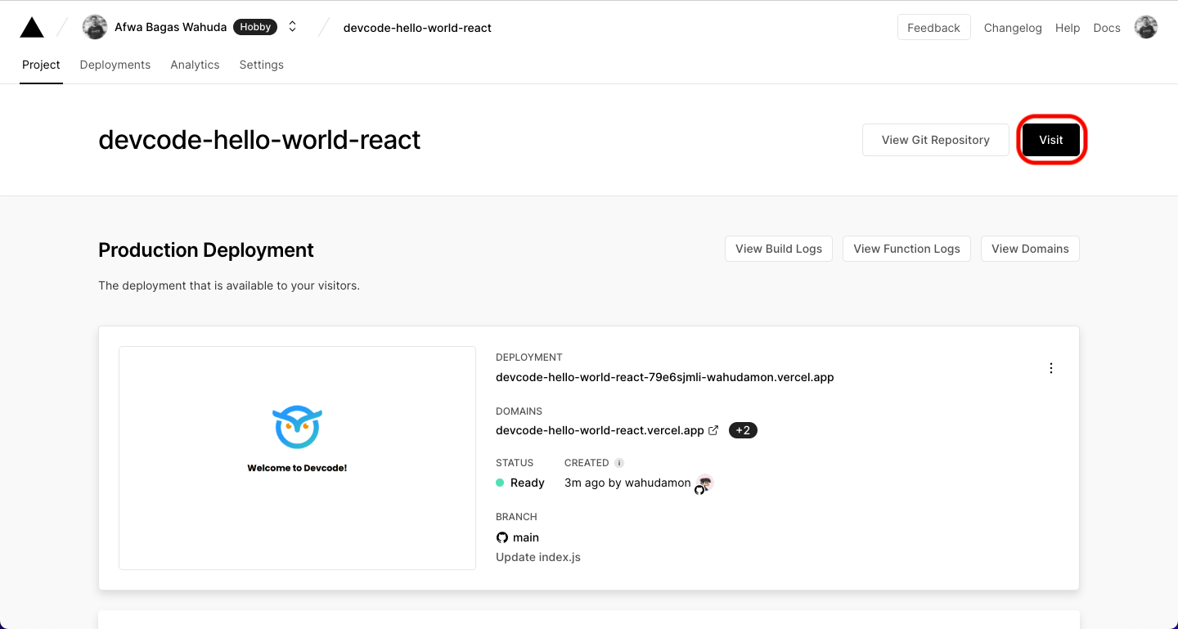1178x629 pixels.
Task: Click the info icon next to CREATED
Action: tap(619, 463)
